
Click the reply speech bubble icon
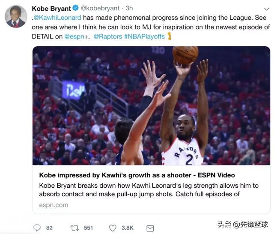pyautogui.click(x=37, y=228)
